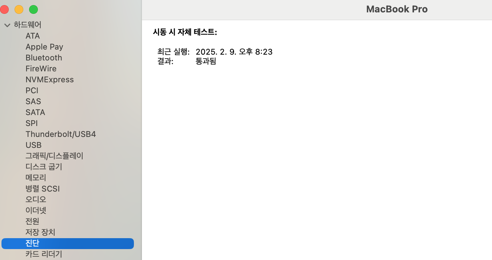Minimize the window with the yellow button

[x=19, y=9]
